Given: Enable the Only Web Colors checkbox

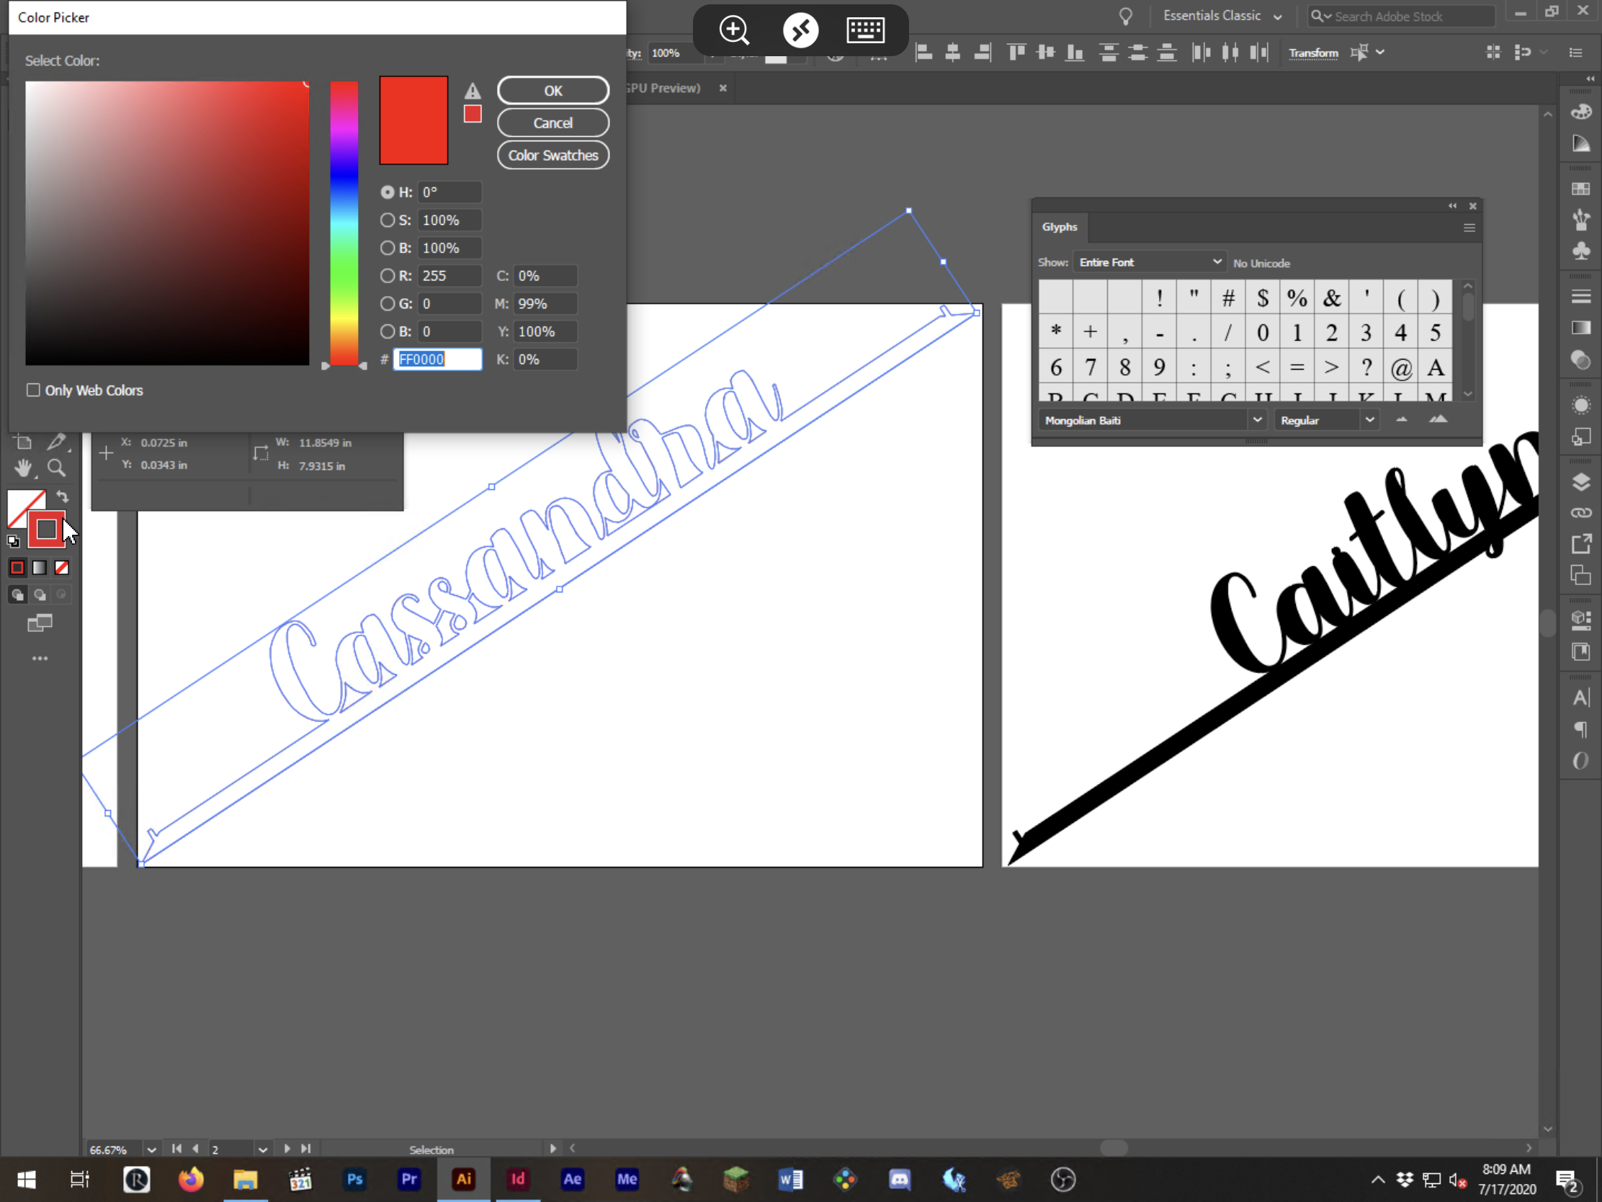Looking at the screenshot, I should pyautogui.click(x=33, y=391).
